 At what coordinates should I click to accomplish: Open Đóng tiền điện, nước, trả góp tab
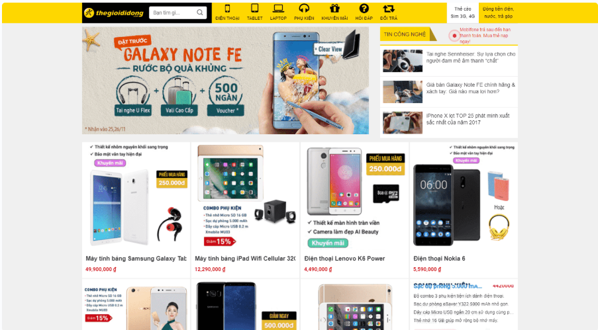click(498, 13)
